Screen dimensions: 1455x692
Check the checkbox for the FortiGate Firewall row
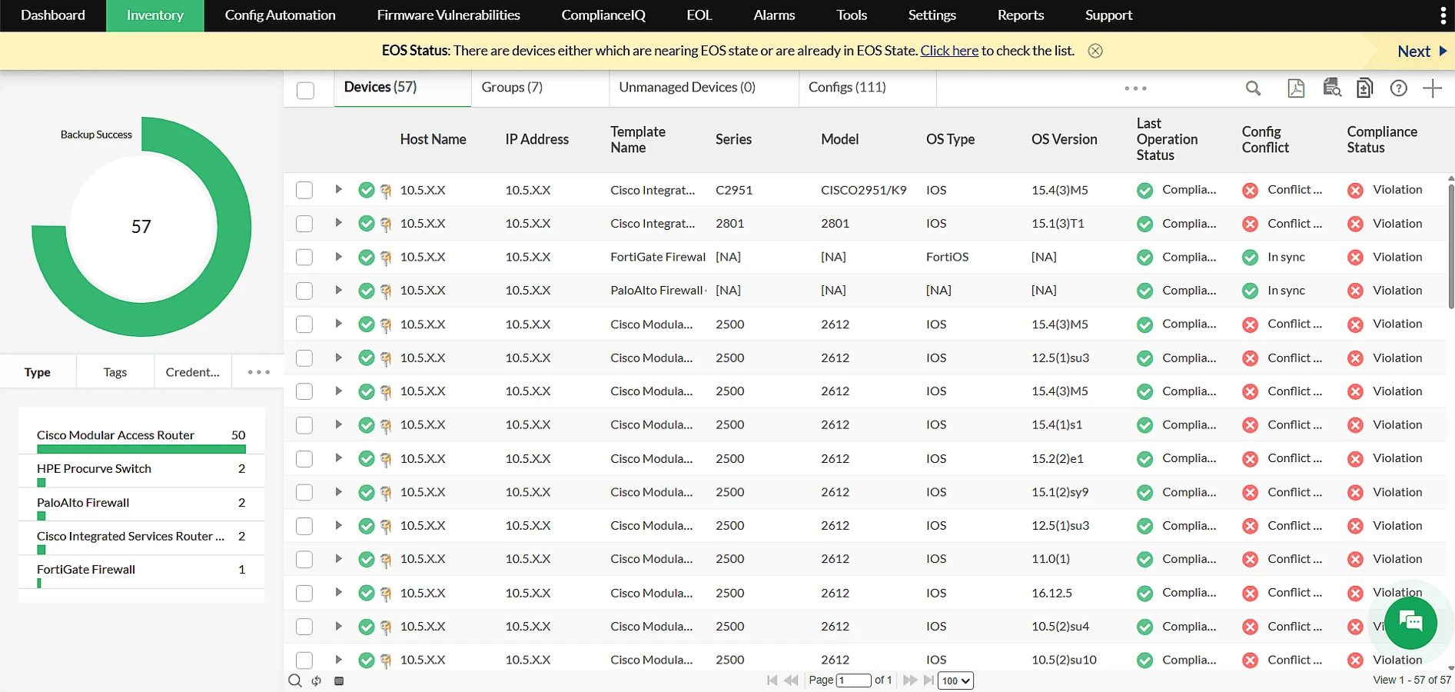pos(304,257)
